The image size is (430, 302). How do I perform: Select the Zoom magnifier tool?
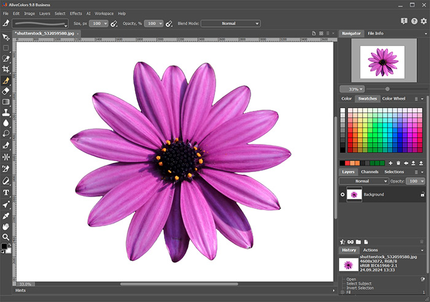click(x=6, y=237)
